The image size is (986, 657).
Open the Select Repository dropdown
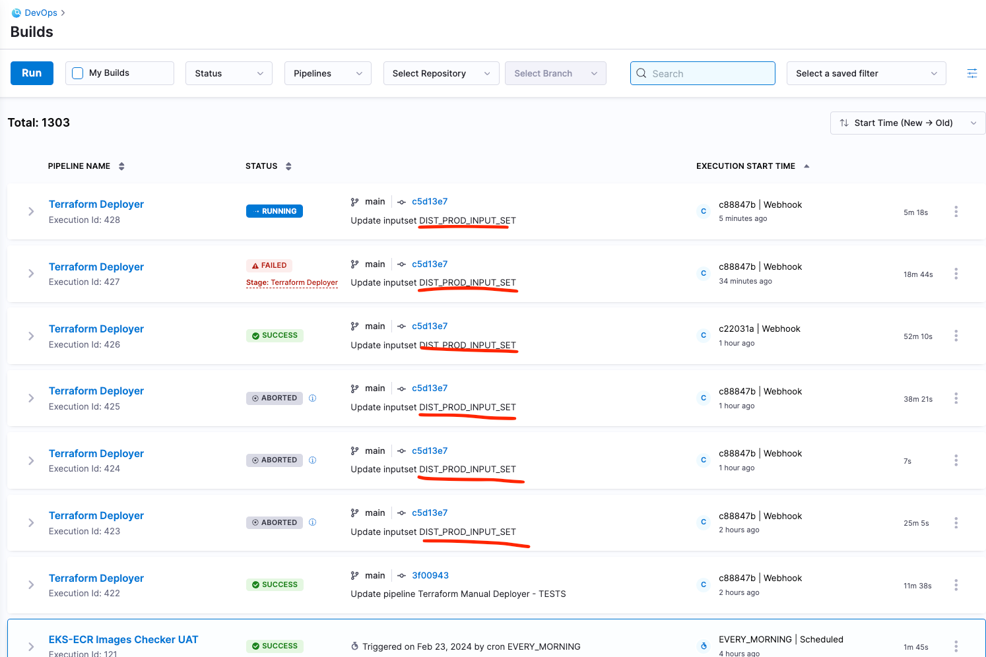tap(442, 73)
